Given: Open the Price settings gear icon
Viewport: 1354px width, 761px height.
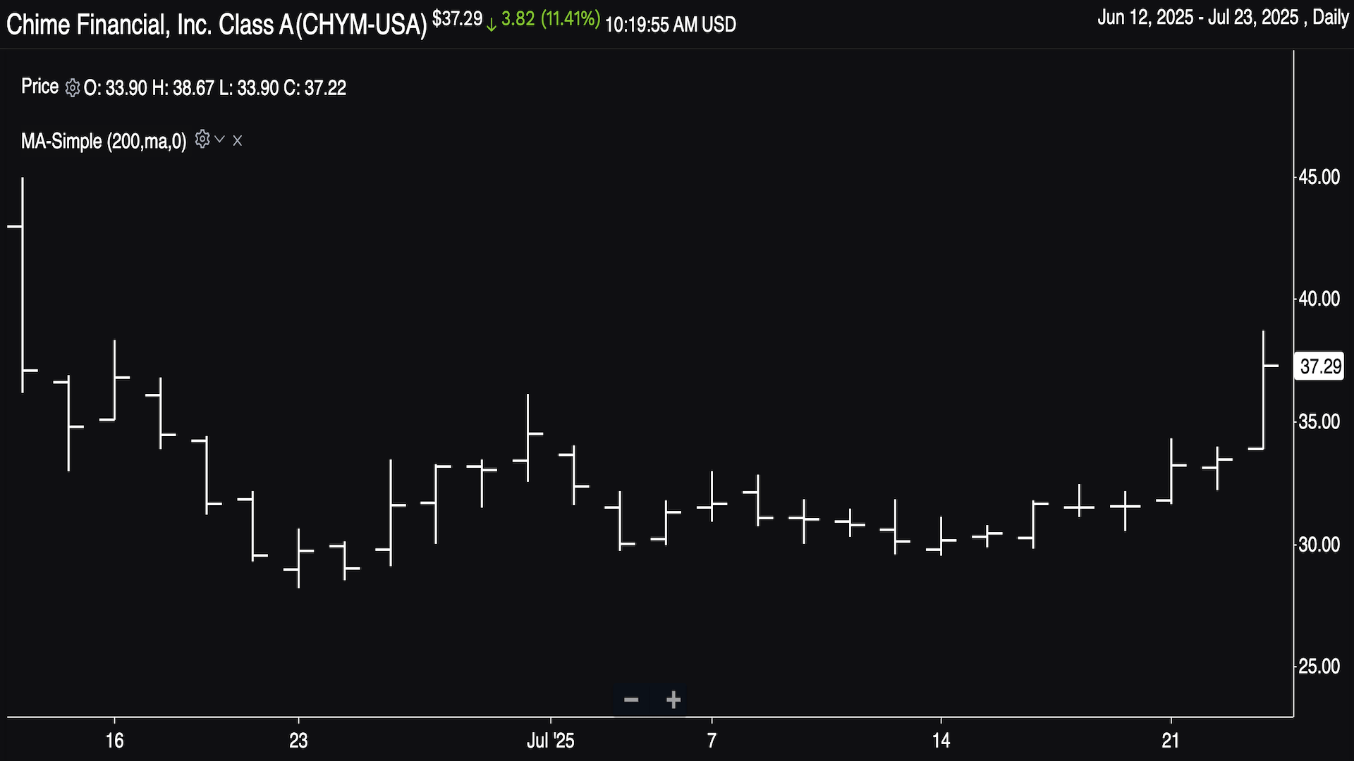Looking at the screenshot, I should pyautogui.click(x=73, y=88).
